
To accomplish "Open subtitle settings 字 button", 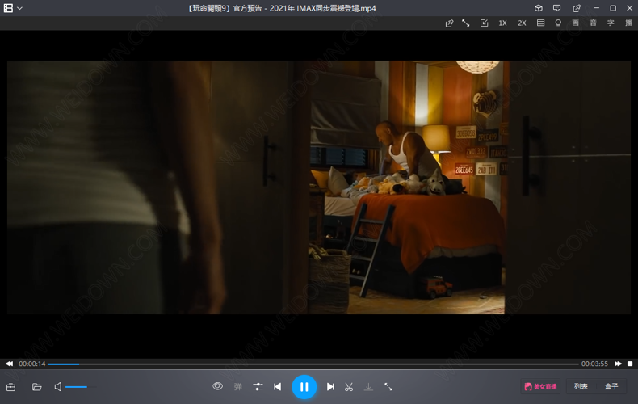I will (611, 23).
